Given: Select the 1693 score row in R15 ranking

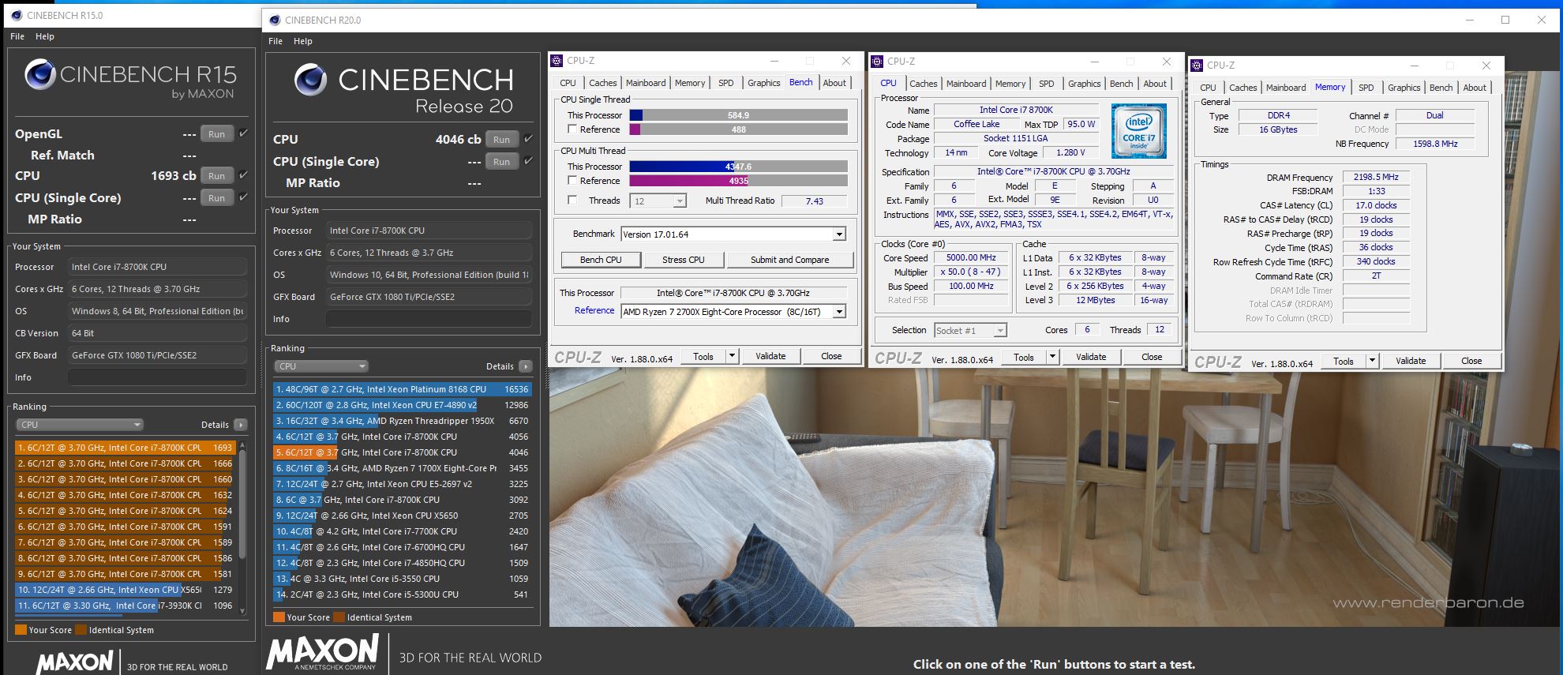Looking at the screenshot, I should [x=125, y=448].
